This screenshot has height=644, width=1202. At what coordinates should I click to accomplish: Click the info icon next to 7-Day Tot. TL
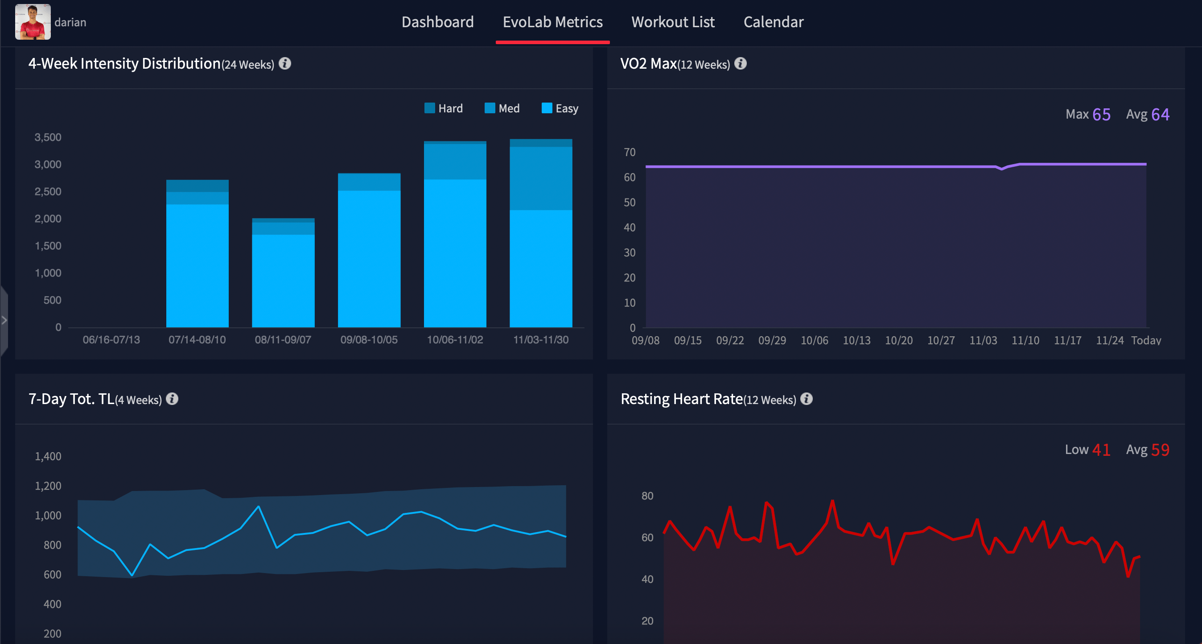[172, 399]
